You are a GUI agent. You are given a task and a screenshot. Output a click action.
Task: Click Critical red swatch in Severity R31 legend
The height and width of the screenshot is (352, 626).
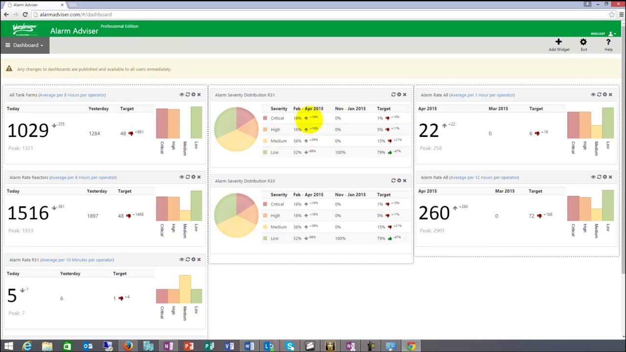265,118
